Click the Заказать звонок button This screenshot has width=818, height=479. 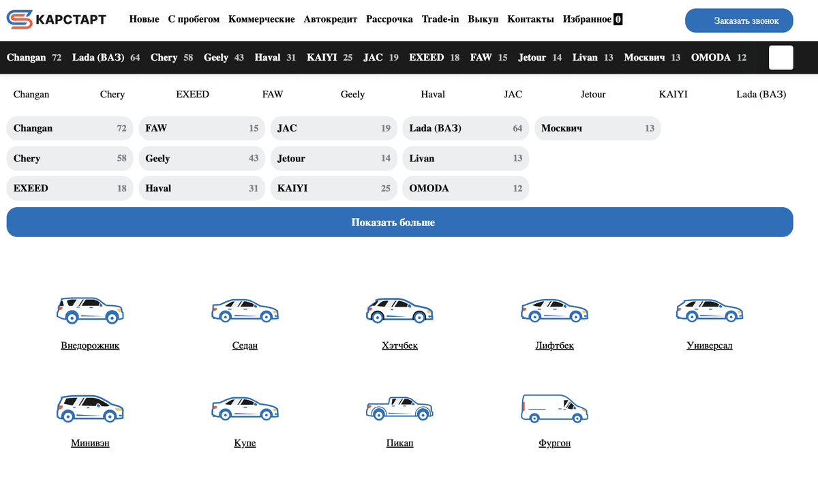(x=739, y=20)
